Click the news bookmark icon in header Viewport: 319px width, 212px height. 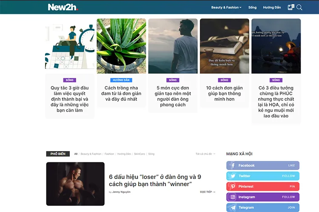291,8
